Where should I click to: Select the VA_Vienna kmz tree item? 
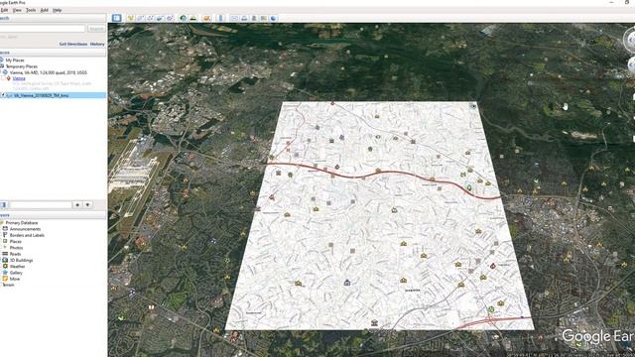[x=41, y=95]
